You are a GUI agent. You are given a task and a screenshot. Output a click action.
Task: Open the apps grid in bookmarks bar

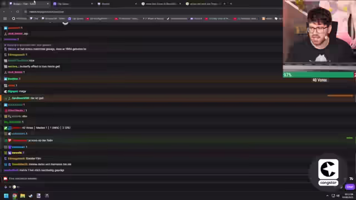(5, 18)
